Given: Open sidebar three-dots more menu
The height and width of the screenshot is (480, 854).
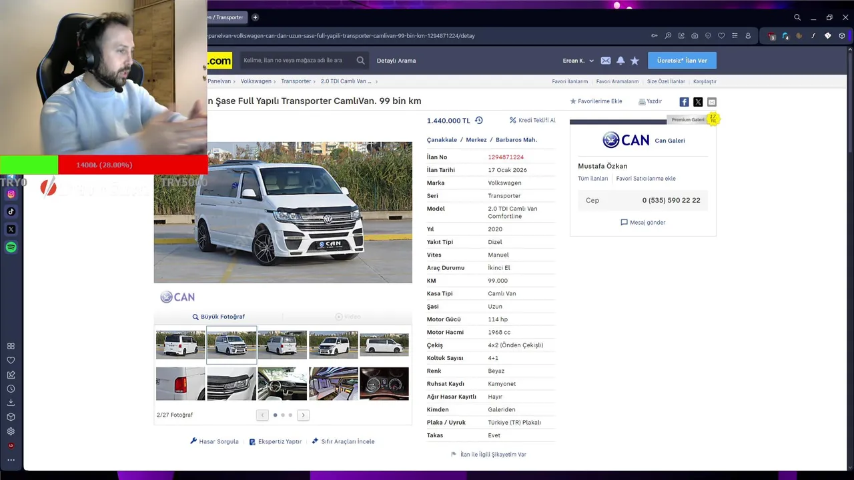Looking at the screenshot, I should click(x=11, y=460).
